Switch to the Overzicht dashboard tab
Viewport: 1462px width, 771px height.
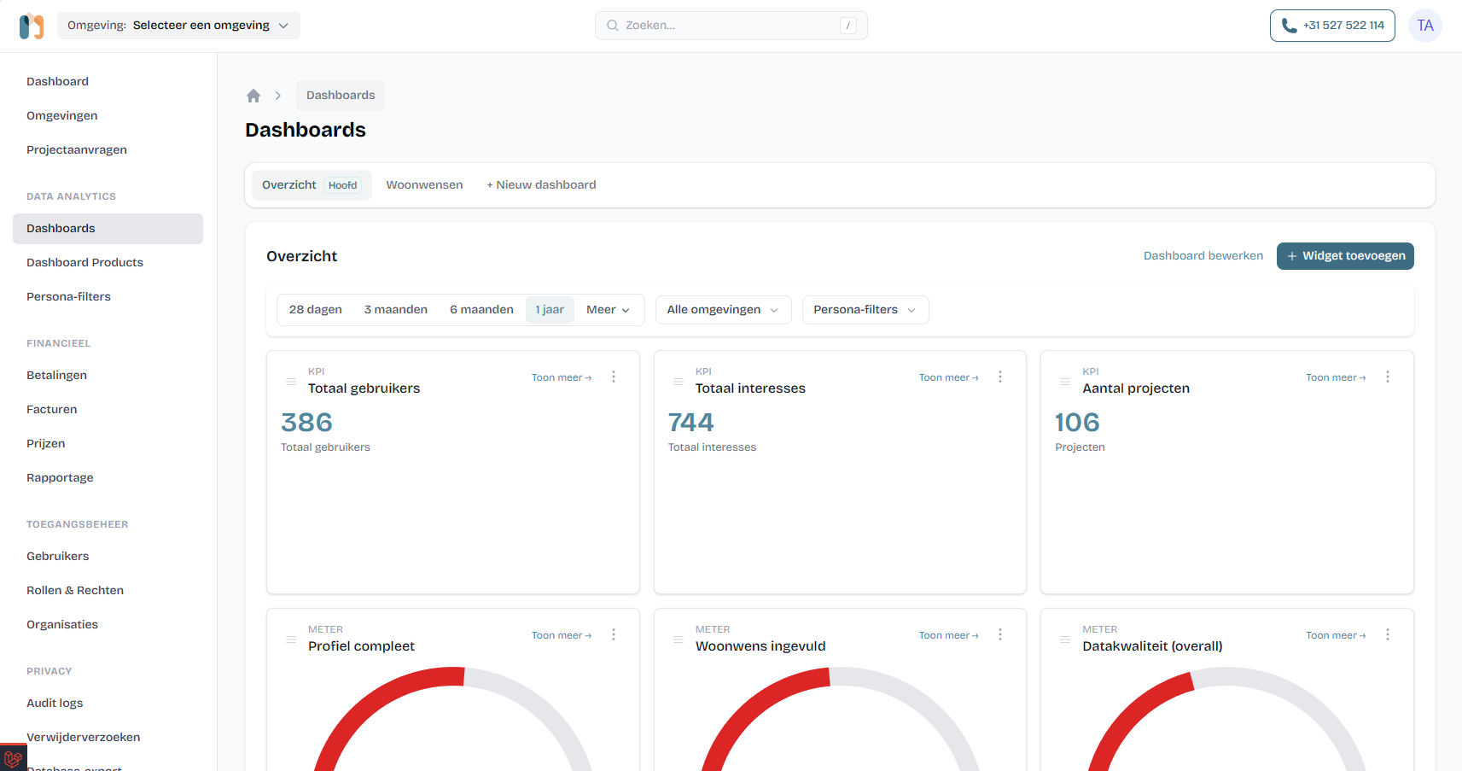click(x=312, y=185)
